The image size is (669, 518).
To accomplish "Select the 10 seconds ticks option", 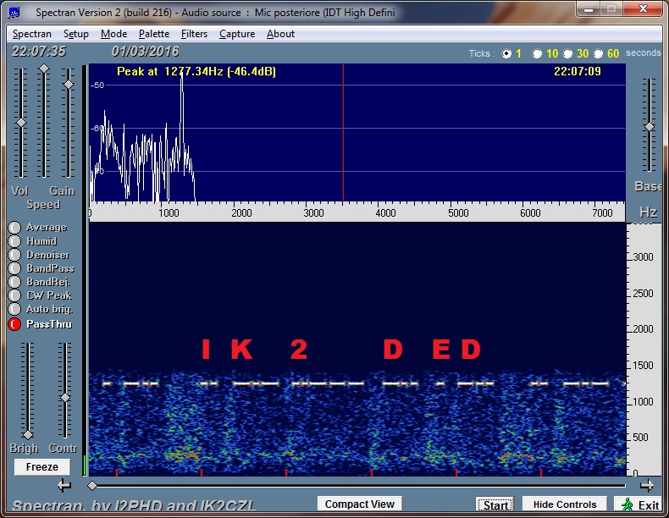I will click(537, 53).
